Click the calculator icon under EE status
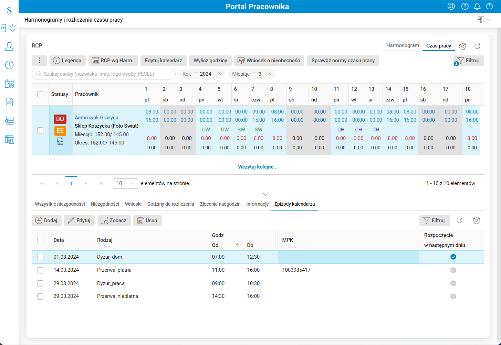The height and width of the screenshot is (345, 501). (60, 141)
